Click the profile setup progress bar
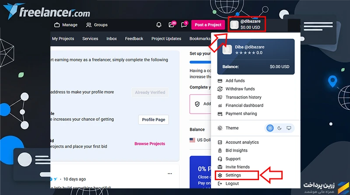 click(x=200, y=62)
